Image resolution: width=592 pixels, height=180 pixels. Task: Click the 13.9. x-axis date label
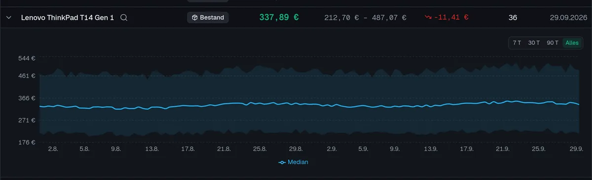(431, 148)
